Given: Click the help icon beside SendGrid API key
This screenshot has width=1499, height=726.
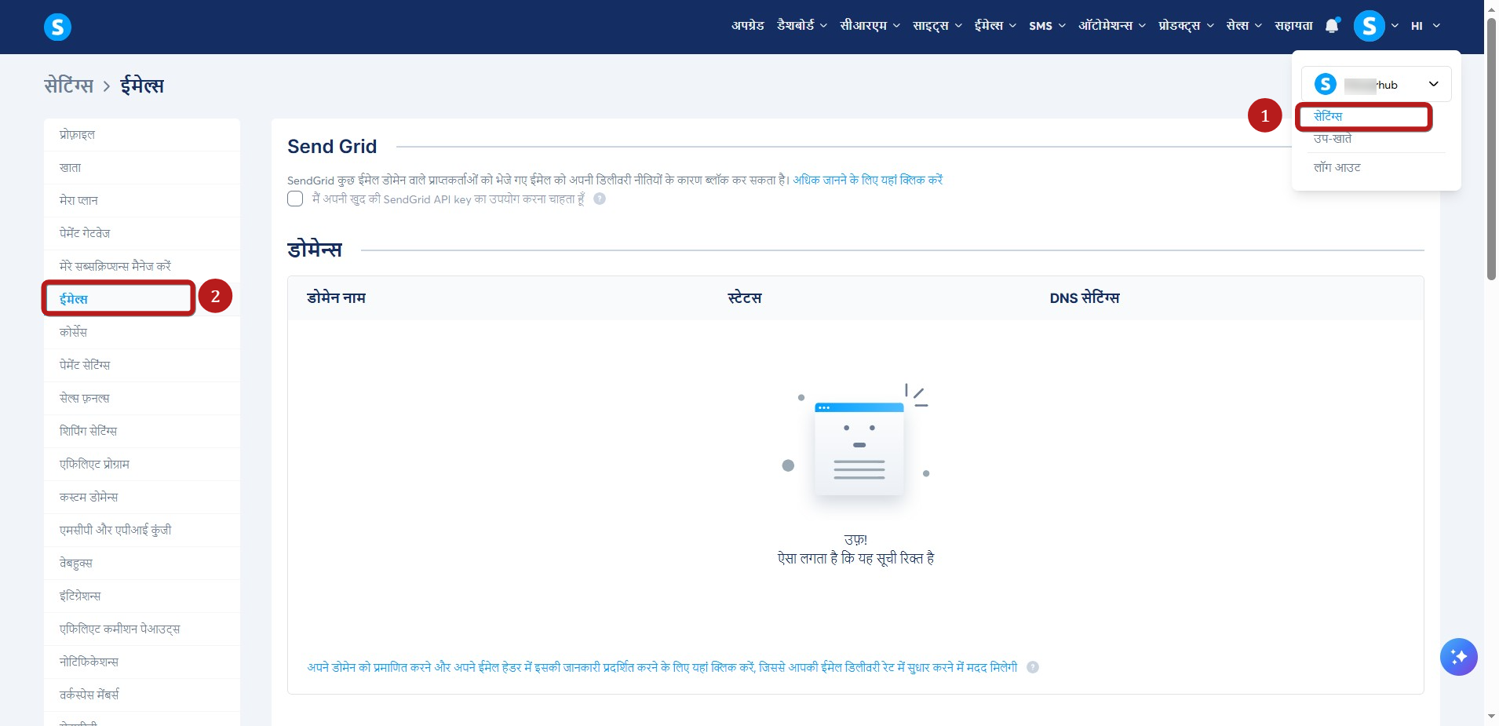Looking at the screenshot, I should point(600,199).
